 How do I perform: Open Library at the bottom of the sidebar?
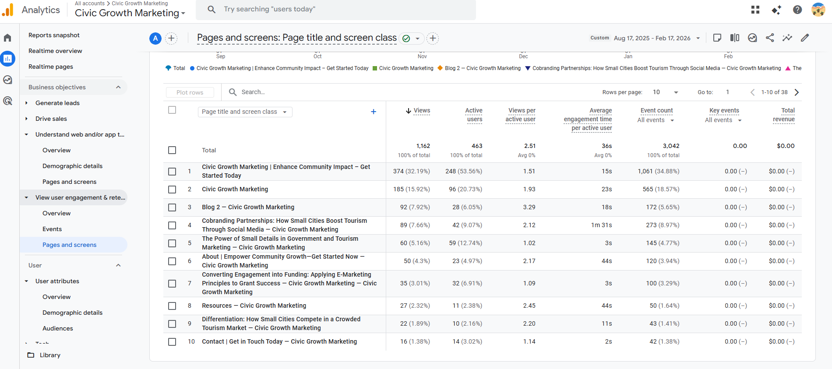pyautogui.click(x=50, y=355)
